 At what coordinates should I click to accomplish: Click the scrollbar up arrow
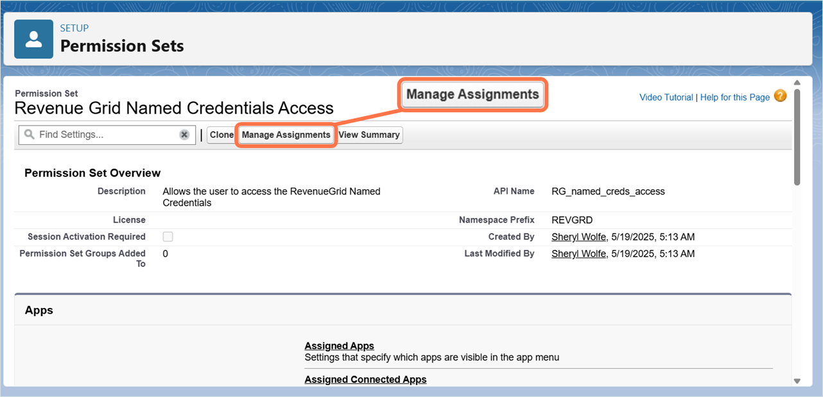point(797,83)
